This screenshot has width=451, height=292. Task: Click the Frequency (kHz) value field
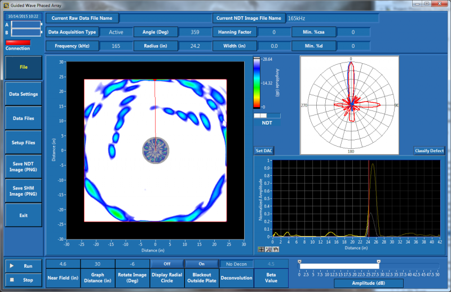[x=116, y=46]
